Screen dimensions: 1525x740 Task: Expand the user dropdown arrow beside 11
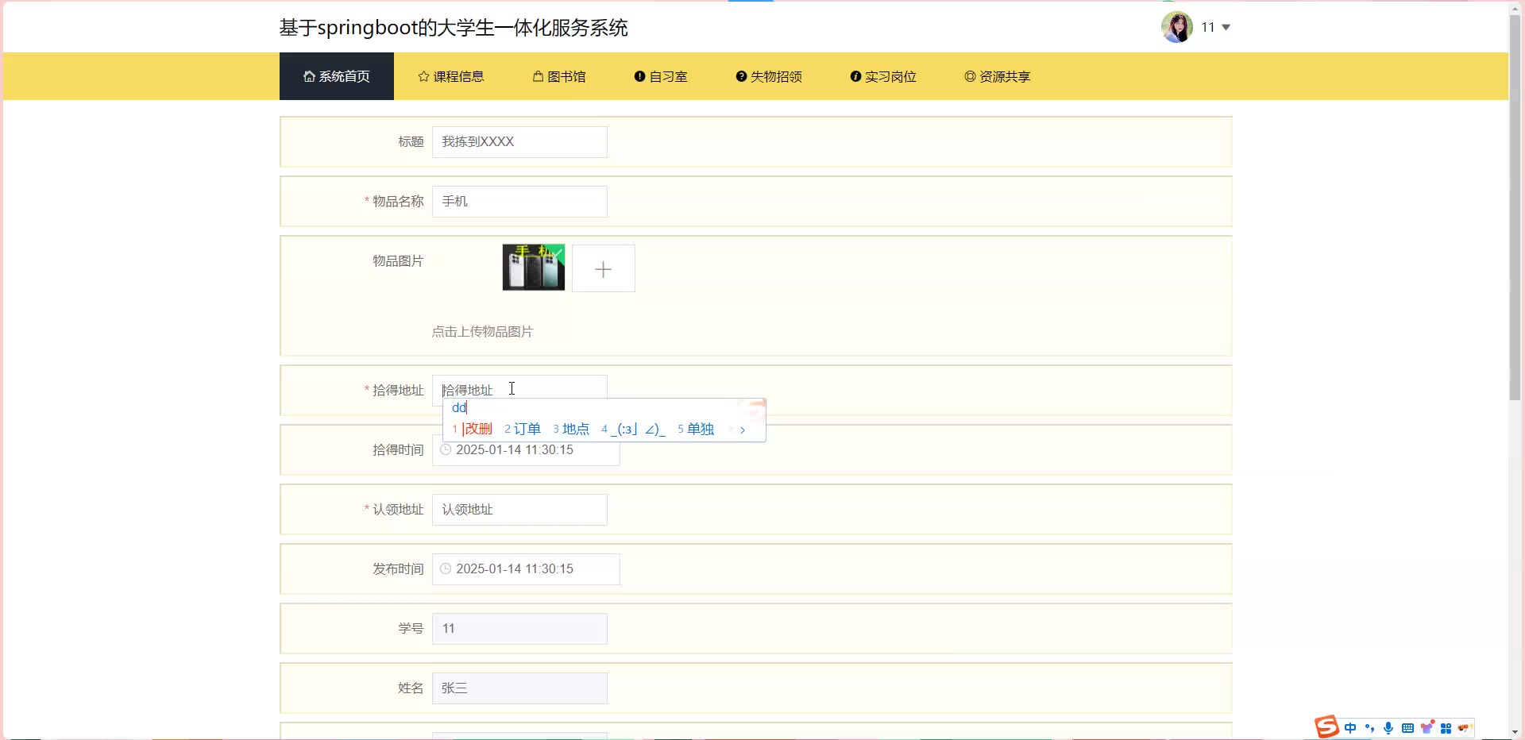point(1226,27)
